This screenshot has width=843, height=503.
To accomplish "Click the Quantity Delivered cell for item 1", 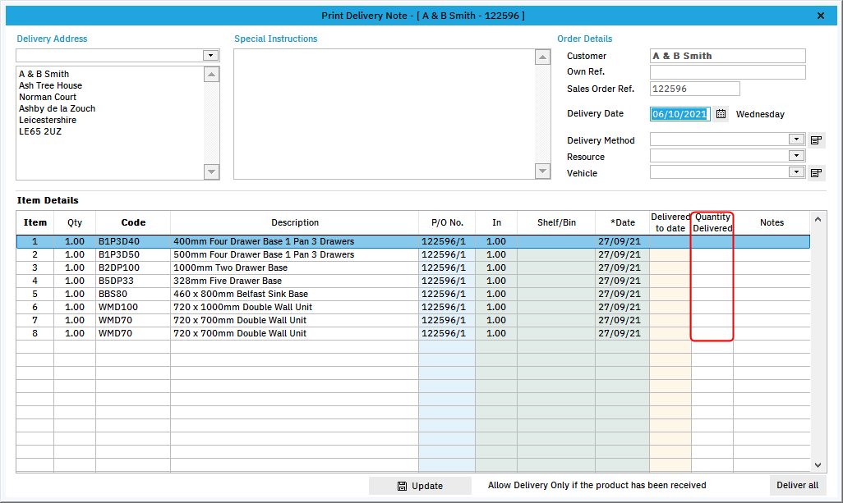I will pyautogui.click(x=712, y=241).
